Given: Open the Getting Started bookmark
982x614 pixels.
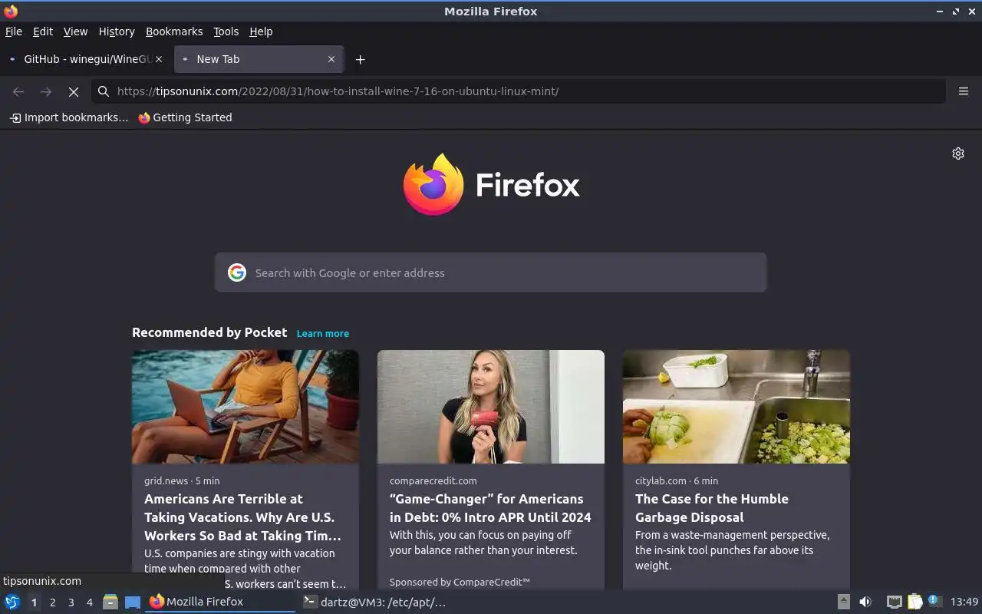Looking at the screenshot, I should 185,117.
